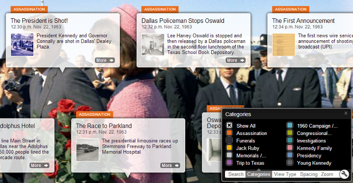Toggle the Trip to Texas checkbox
This screenshot has height=183, width=353.
(229, 163)
